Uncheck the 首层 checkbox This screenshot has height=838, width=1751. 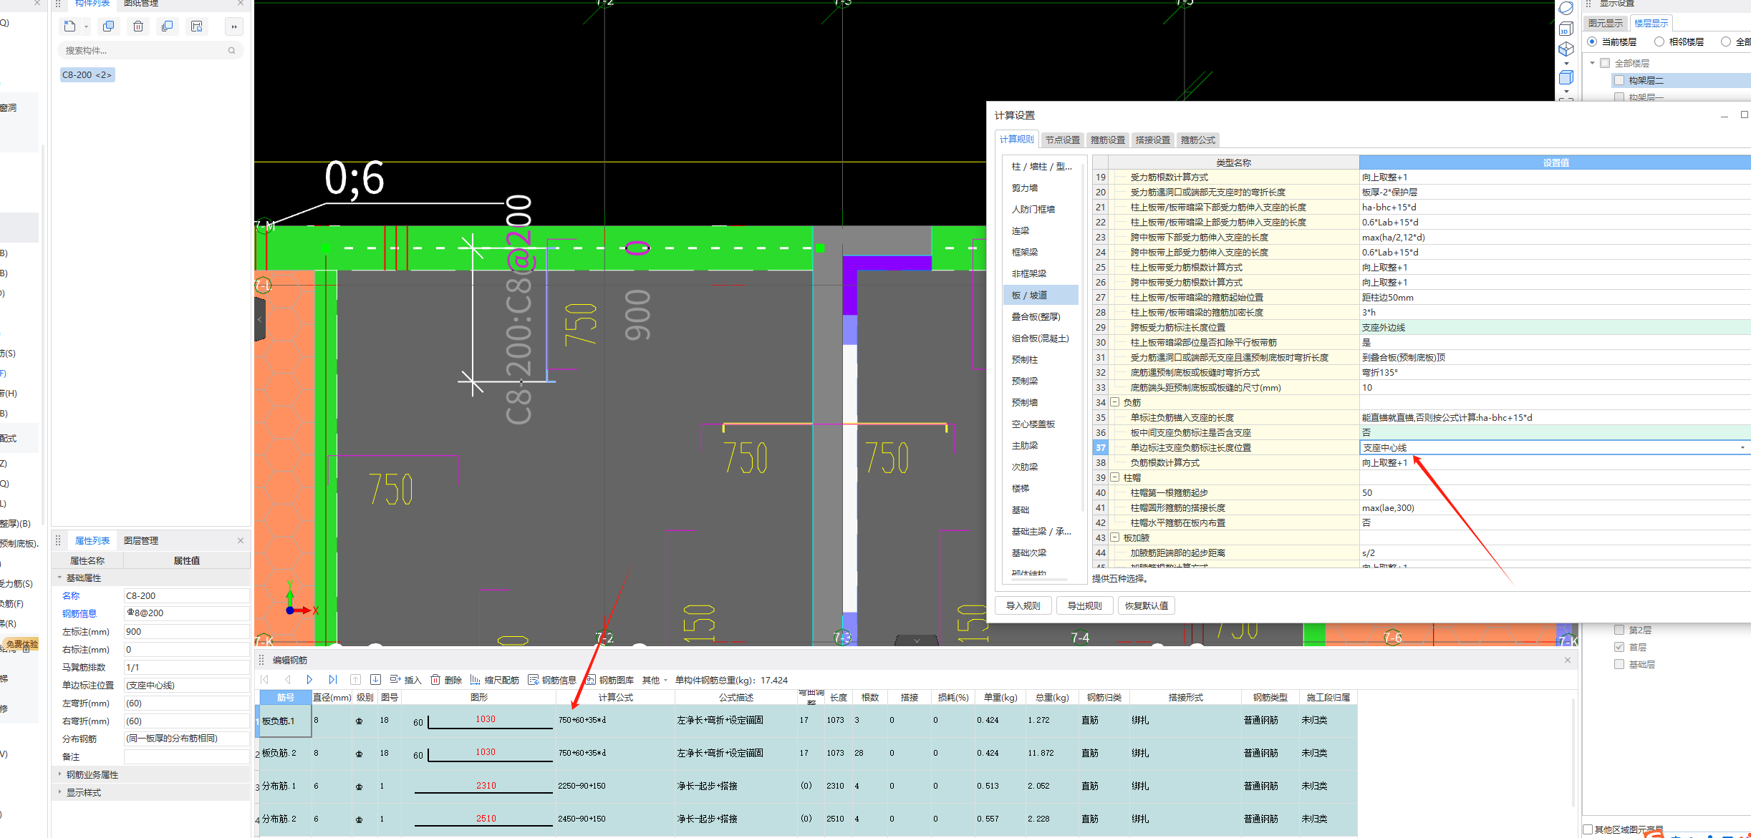1619,647
